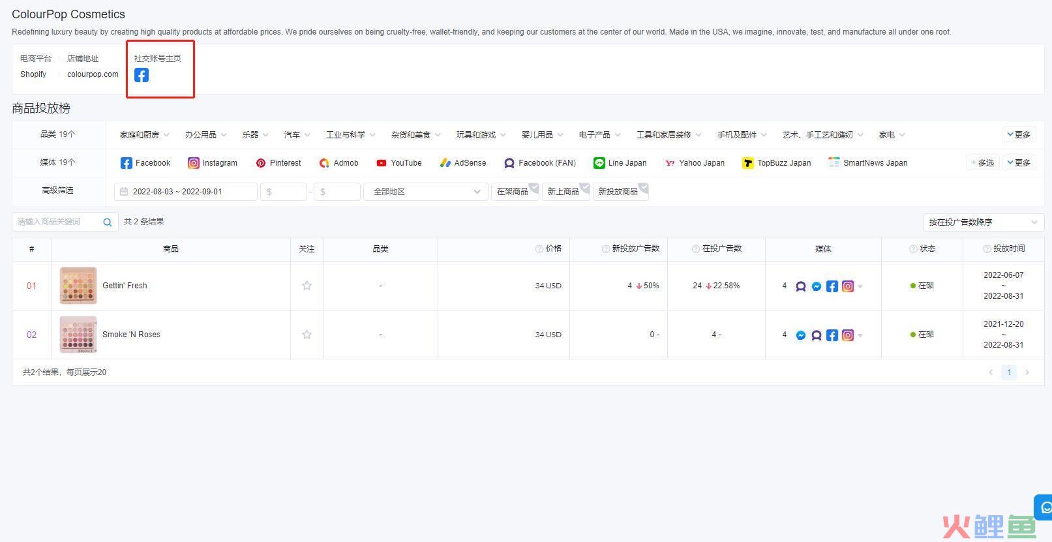Click the 新投放广告数 help icon
This screenshot has width=1052, height=542.
605,248
